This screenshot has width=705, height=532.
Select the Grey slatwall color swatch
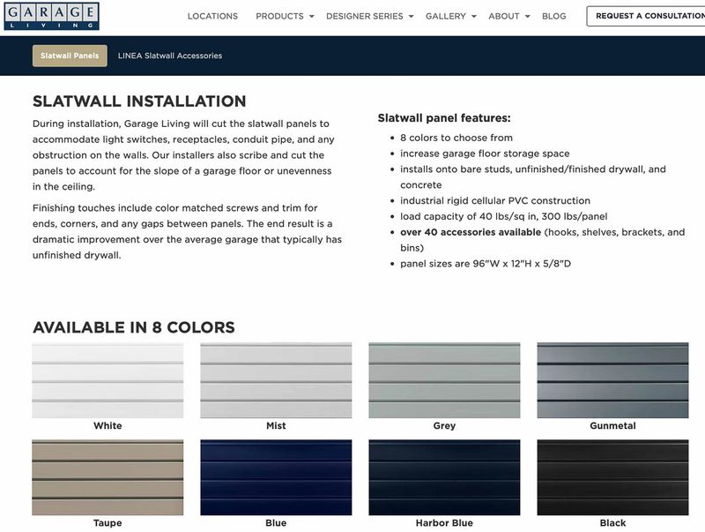pos(444,380)
